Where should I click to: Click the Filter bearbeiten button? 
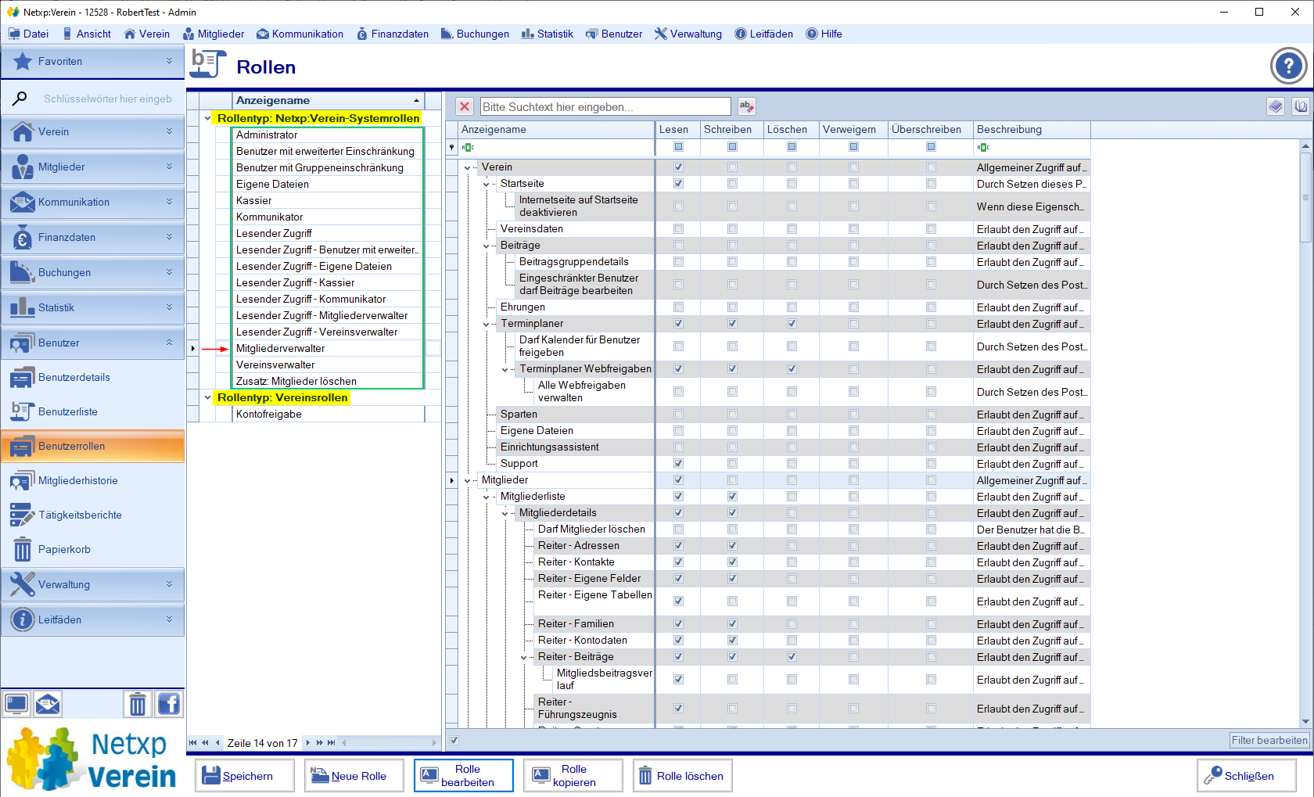pyautogui.click(x=1269, y=740)
